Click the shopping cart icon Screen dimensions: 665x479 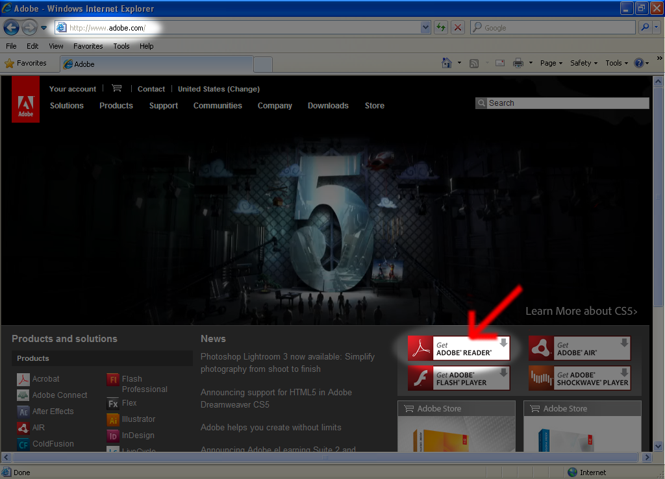pyautogui.click(x=117, y=88)
